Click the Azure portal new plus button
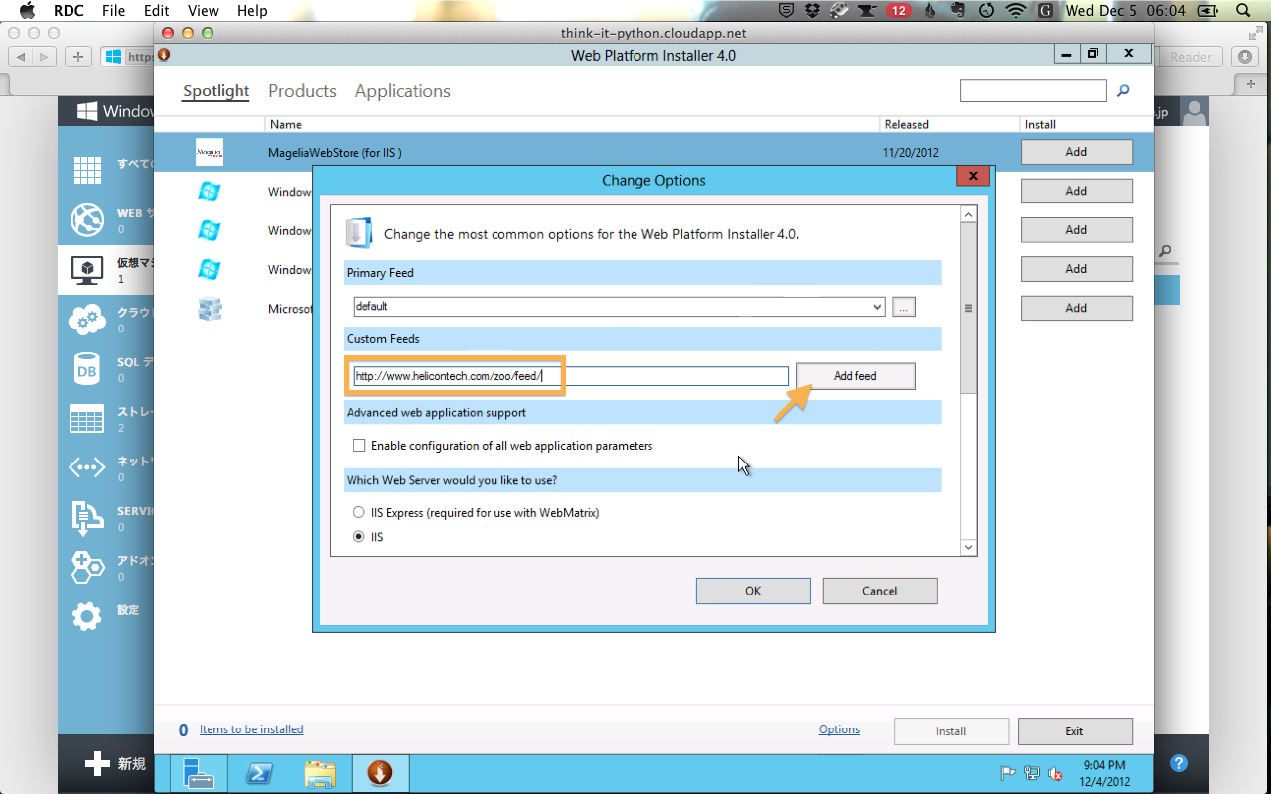Viewport: 1271px width, 794px height. point(97,763)
